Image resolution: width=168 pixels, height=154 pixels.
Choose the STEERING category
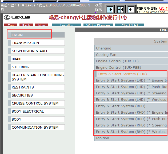36,67
